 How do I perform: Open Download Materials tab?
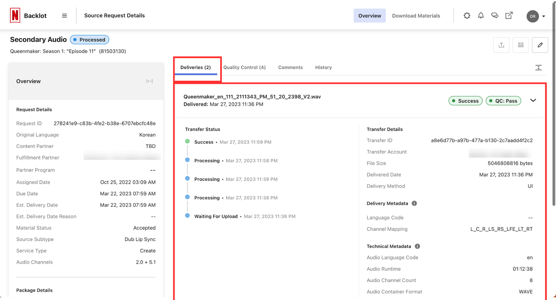416,16
